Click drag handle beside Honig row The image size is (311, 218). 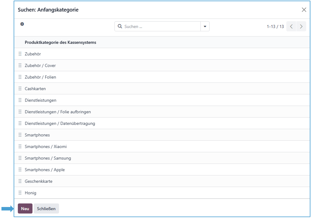click(x=20, y=193)
